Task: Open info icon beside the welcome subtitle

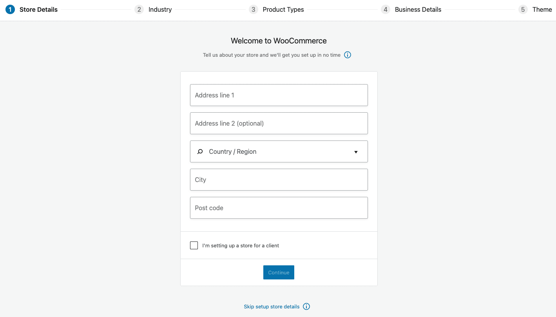Action: tap(348, 55)
